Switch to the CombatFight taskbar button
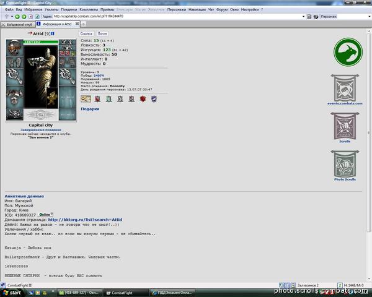The image size is (372, 297). click(125, 293)
